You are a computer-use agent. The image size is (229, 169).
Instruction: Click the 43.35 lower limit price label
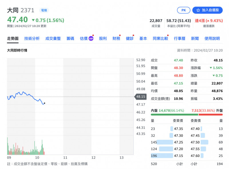(141, 134)
